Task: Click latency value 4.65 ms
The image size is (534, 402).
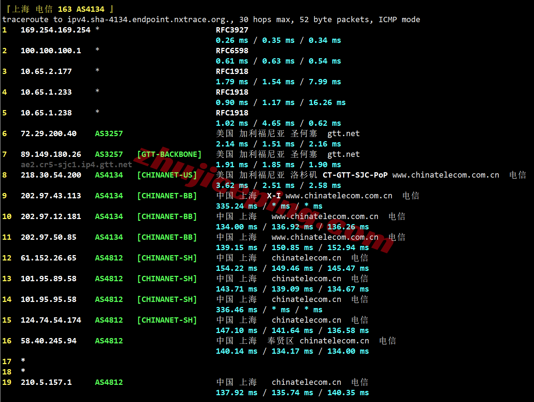Action: [278, 123]
